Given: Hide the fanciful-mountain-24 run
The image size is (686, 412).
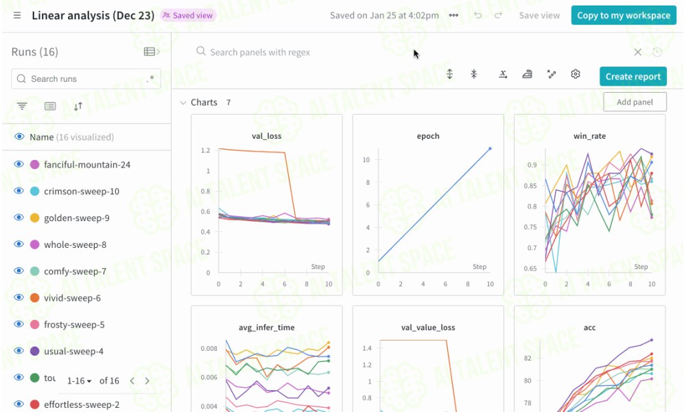Looking at the screenshot, I should (19, 164).
